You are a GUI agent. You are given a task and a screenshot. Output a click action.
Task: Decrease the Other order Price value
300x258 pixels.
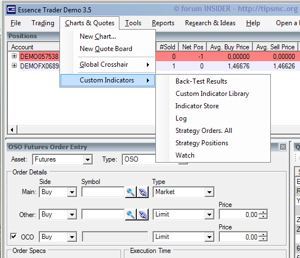pyautogui.click(x=264, y=216)
